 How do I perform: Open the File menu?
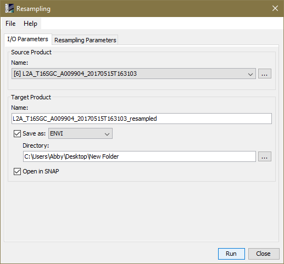[x=10, y=24]
